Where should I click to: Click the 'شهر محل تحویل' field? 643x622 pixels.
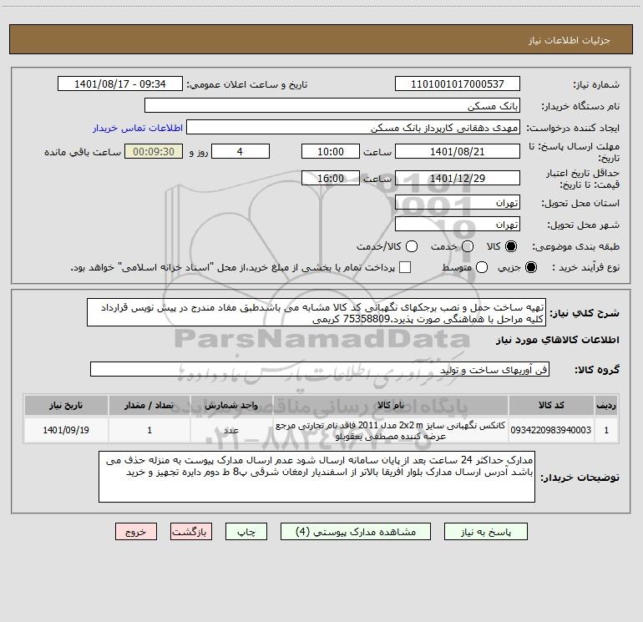coord(457,225)
